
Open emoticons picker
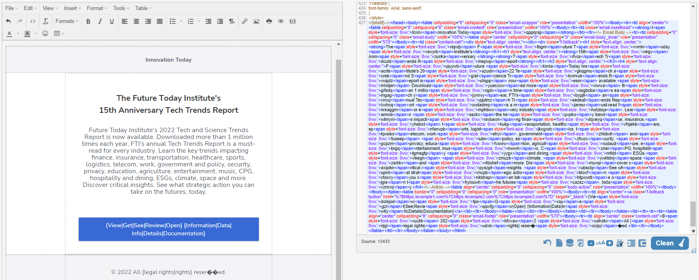tap(45, 33)
